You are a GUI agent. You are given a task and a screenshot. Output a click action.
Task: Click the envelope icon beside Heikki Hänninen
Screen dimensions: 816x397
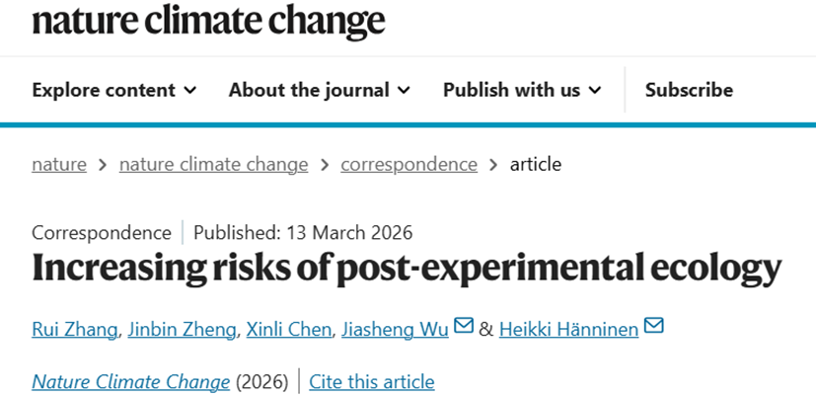click(653, 326)
